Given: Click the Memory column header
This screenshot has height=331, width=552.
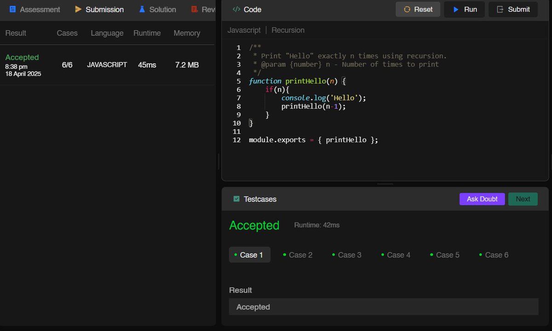Looking at the screenshot, I should click(x=187, y=33).
